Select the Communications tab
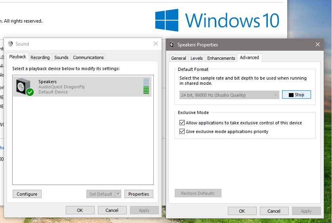Image resolution: width=332 pixels, height=223 pixels. tap(88, 57)
